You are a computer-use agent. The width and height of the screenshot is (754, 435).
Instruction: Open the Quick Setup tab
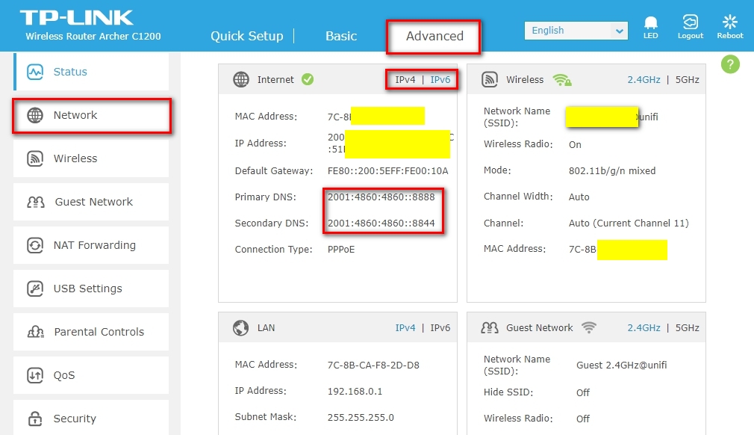[246, 36]
